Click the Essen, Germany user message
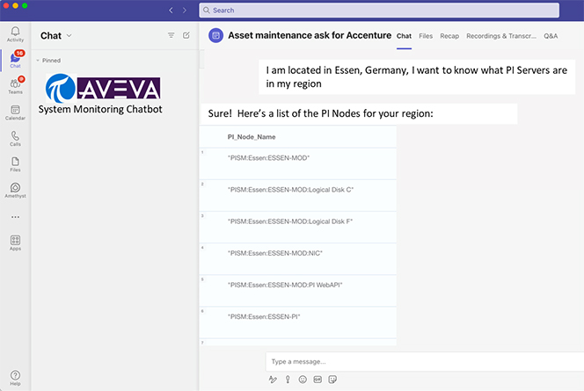The height and width of the screenshot is (391, 584). tap(417, 76)
